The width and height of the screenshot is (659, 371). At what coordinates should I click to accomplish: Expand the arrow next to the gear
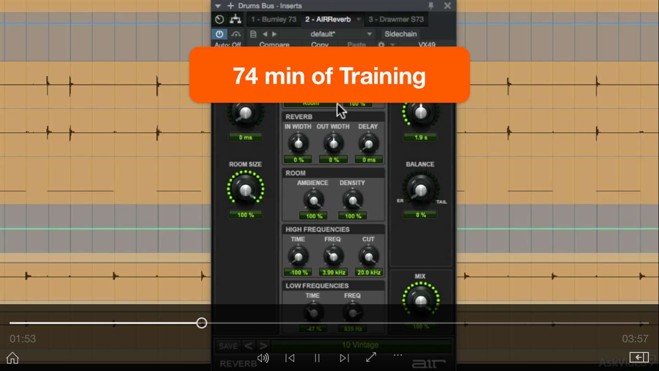click(x=392, y=44)
